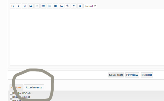Image resolution: width=164 pixels, height=101 pixels.
Task: Select the Options tab
Action: [16, 87]
